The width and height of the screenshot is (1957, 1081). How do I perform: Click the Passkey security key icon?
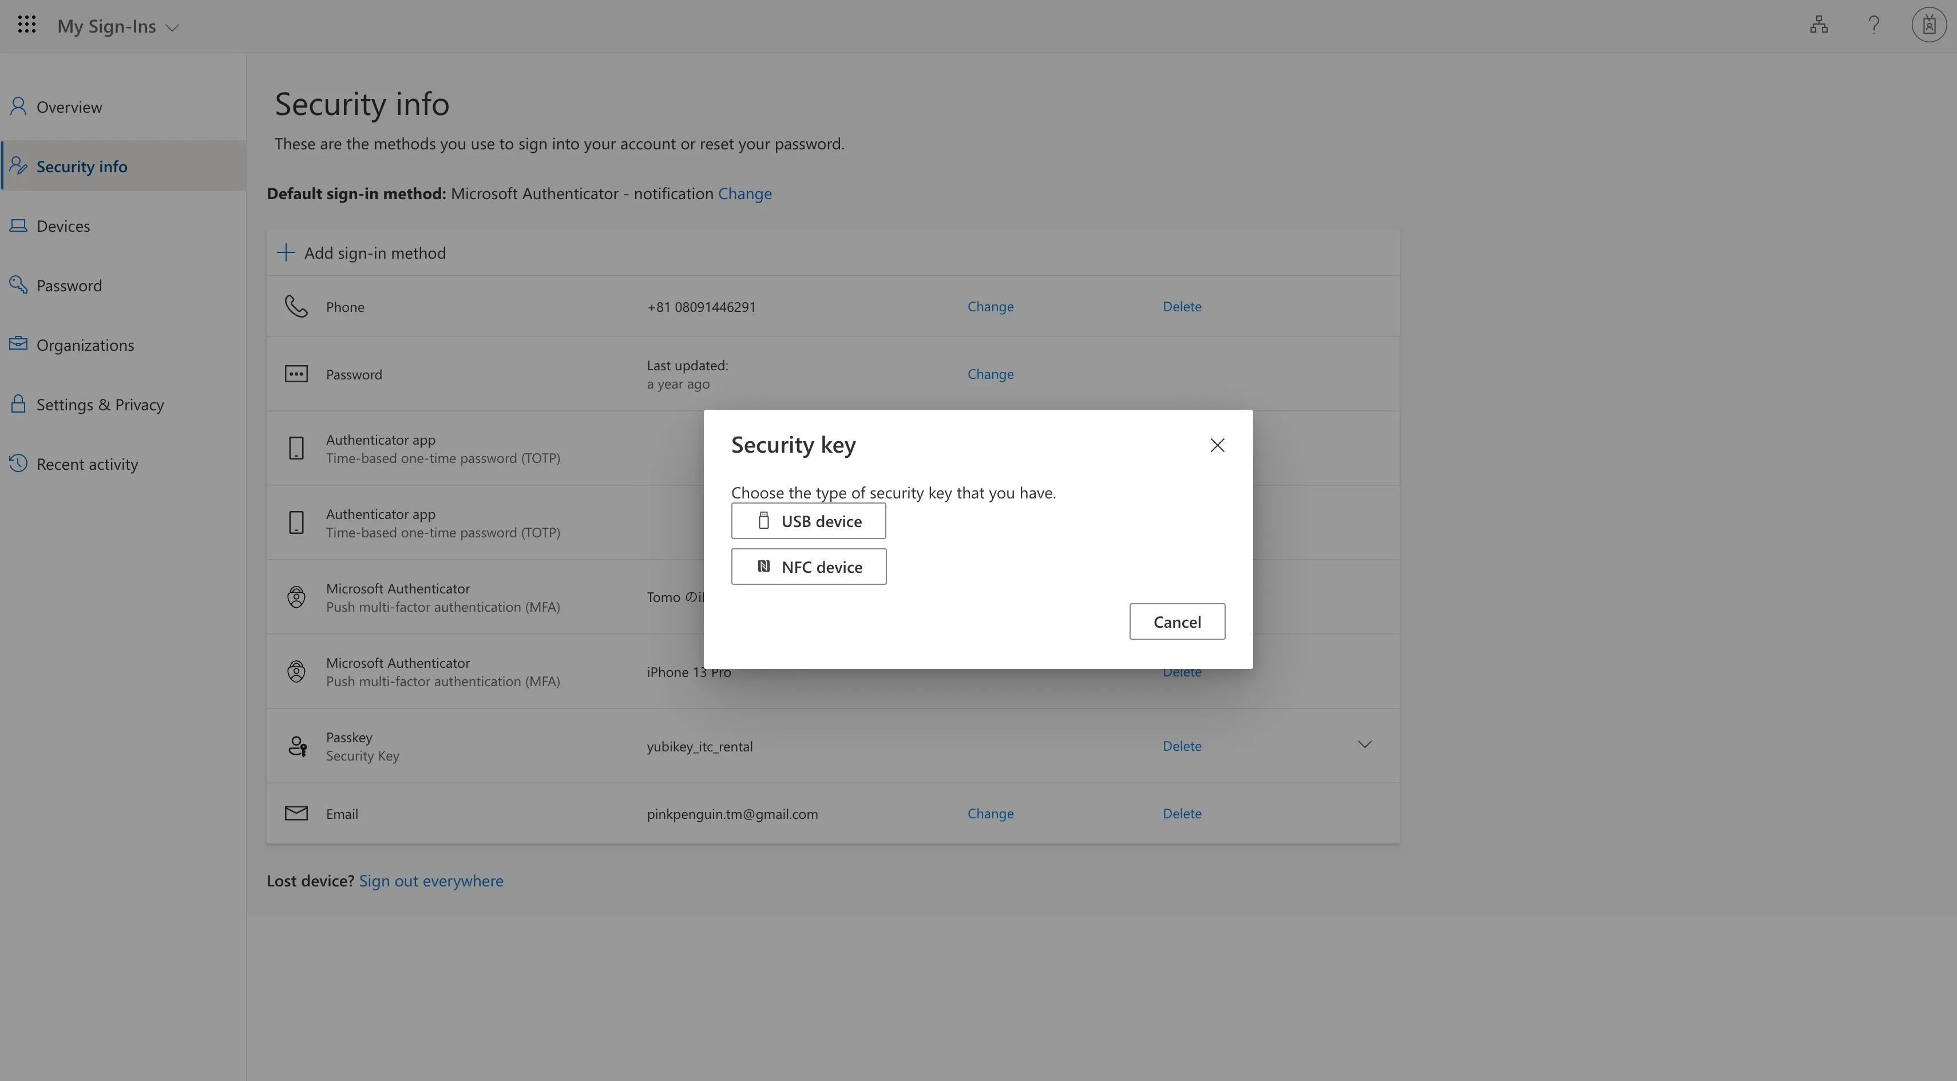pos(297,746)
